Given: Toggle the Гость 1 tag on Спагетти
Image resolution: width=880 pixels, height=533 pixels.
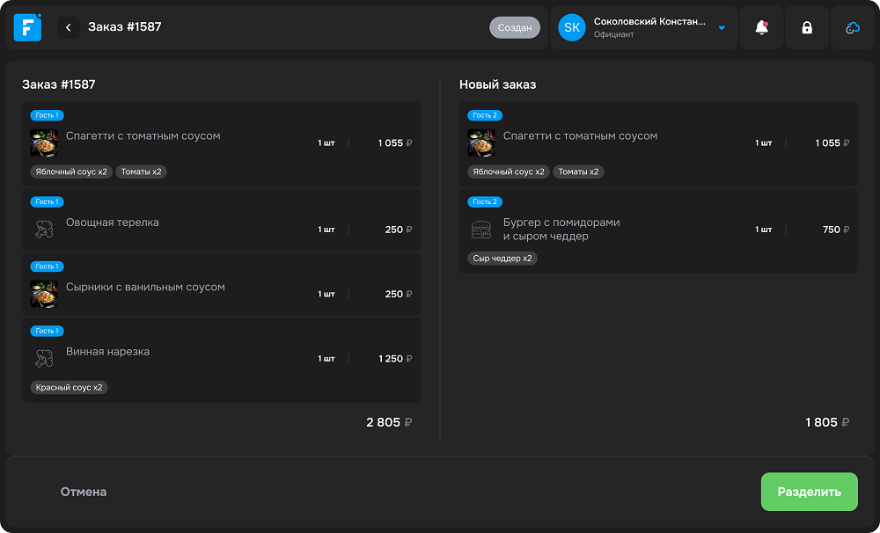Looking at the screenshot, I should [49, 115].
